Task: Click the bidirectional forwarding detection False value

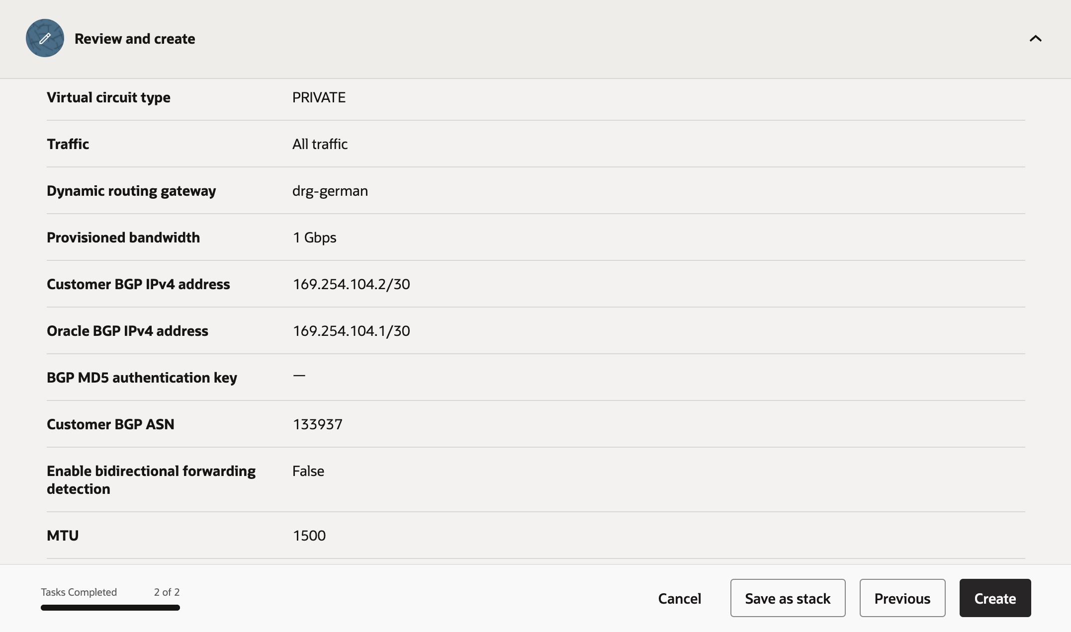Action: click(308, 471)
